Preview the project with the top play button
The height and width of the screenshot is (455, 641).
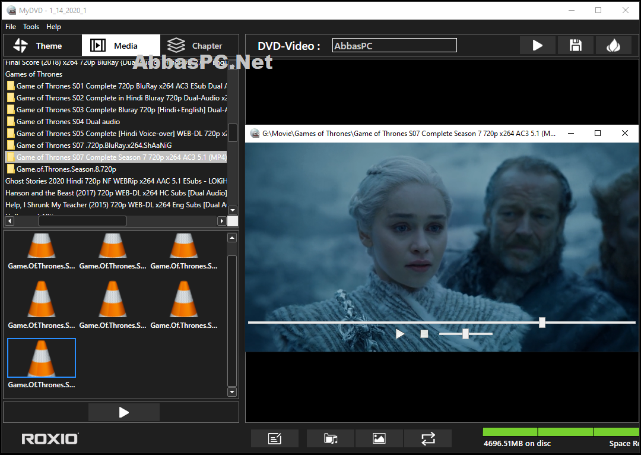click(538, 45)
